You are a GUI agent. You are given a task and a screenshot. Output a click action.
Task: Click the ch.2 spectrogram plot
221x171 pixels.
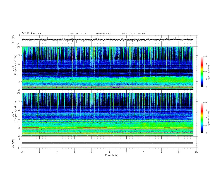click(108, 115)
